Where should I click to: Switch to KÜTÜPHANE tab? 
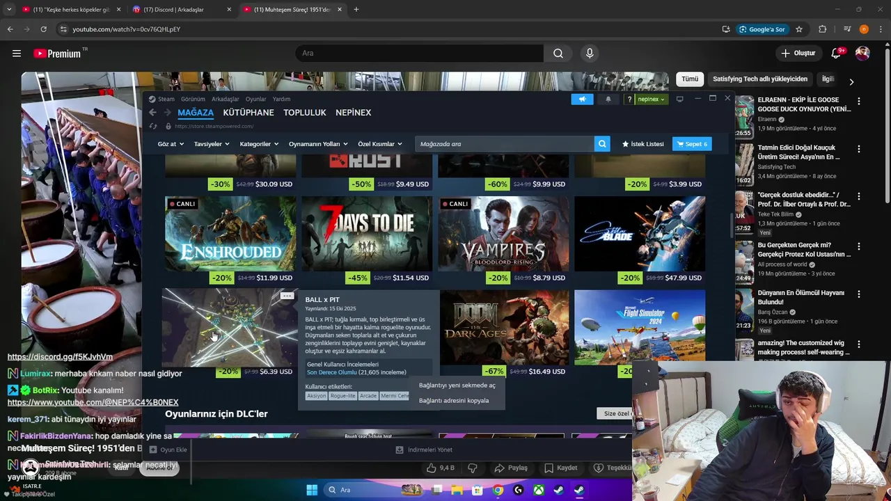(x=249, y=113)
